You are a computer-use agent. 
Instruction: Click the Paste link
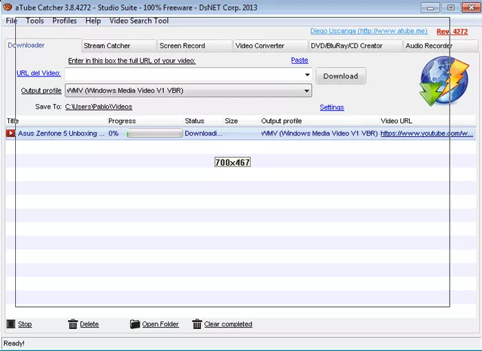pyautogui.click(x=300, y=61)
